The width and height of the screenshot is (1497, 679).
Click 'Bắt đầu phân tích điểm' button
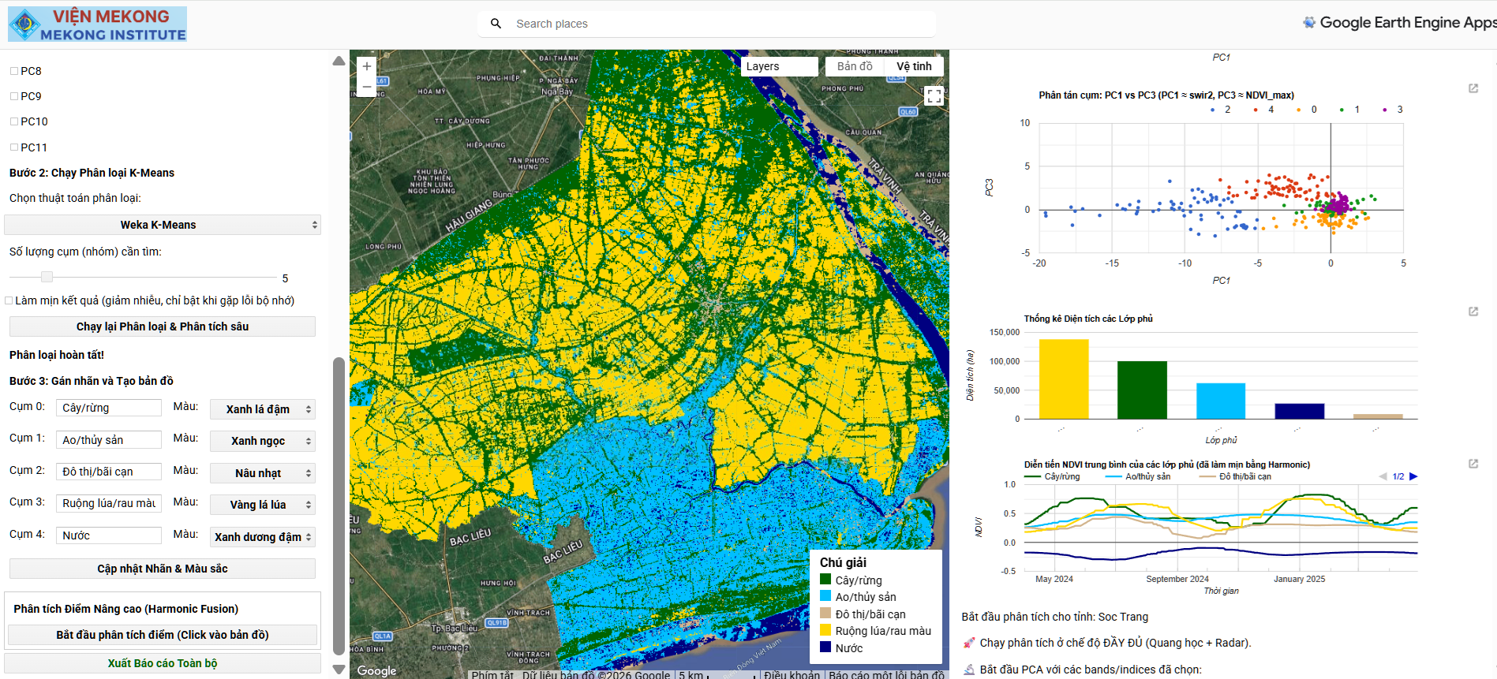(x=163, y=635)
